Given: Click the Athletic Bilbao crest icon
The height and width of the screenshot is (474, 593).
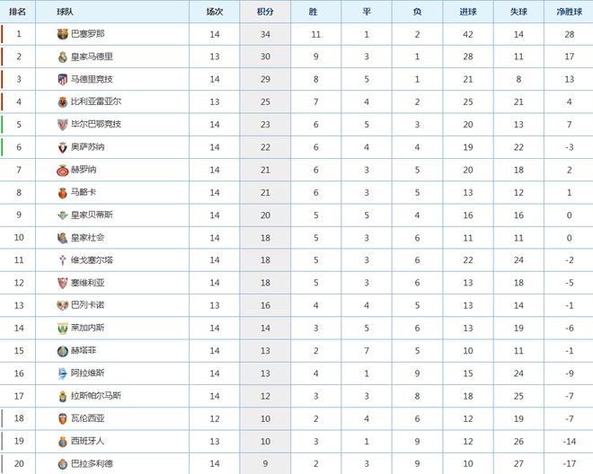Looking at the screenshot, I should [x=62, y=125].
